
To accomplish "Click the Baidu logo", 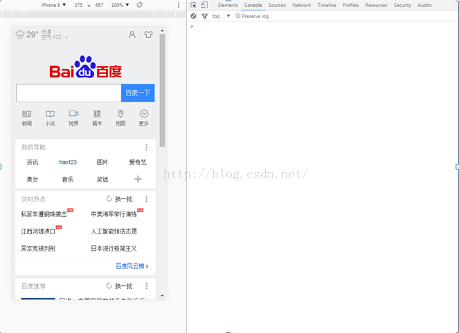I will (85, 67).
